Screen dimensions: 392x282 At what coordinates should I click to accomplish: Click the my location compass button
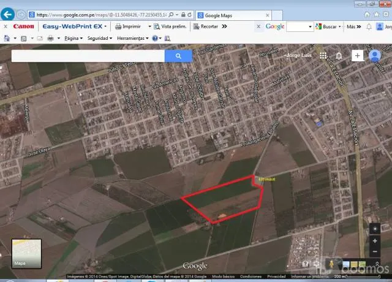375,229
